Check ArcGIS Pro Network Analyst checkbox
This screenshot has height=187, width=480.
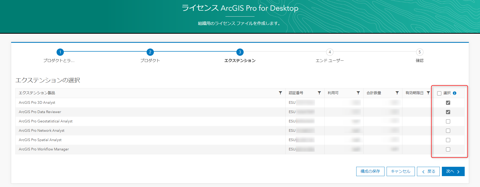[x=448, y=131]
